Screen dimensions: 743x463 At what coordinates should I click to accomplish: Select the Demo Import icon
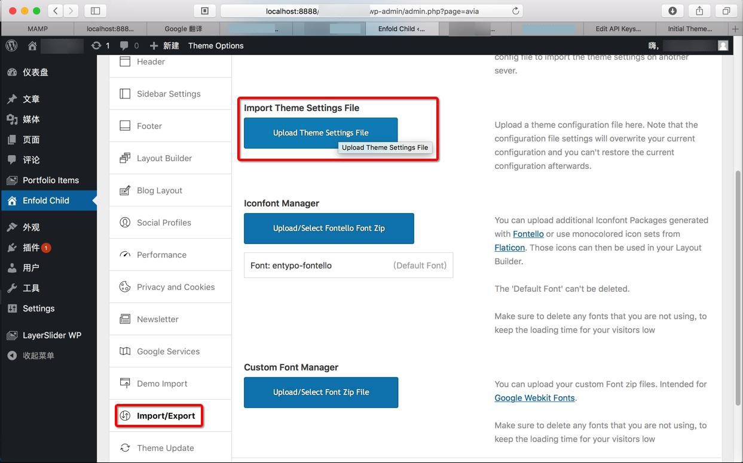click(125, 384)
